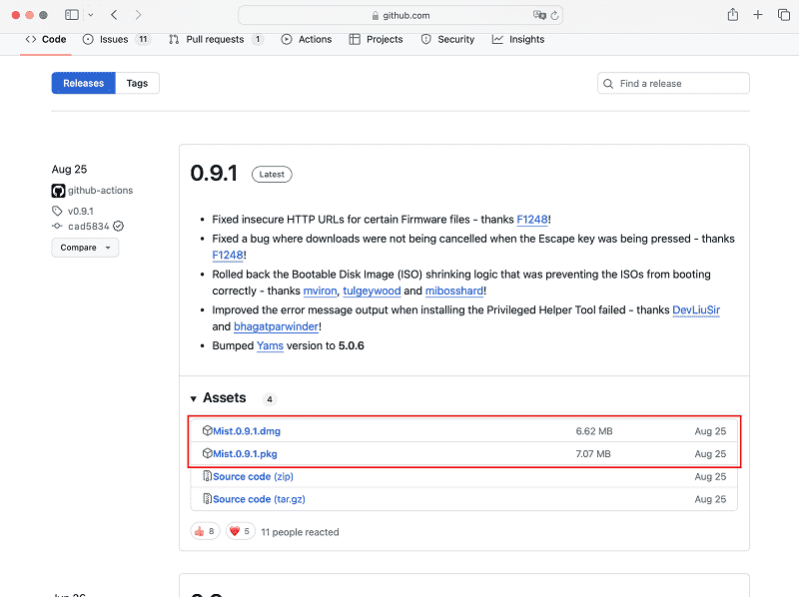
Task: Open the sidebar options chevron in Safari toolbar
Action: click(x=91, y=15)
